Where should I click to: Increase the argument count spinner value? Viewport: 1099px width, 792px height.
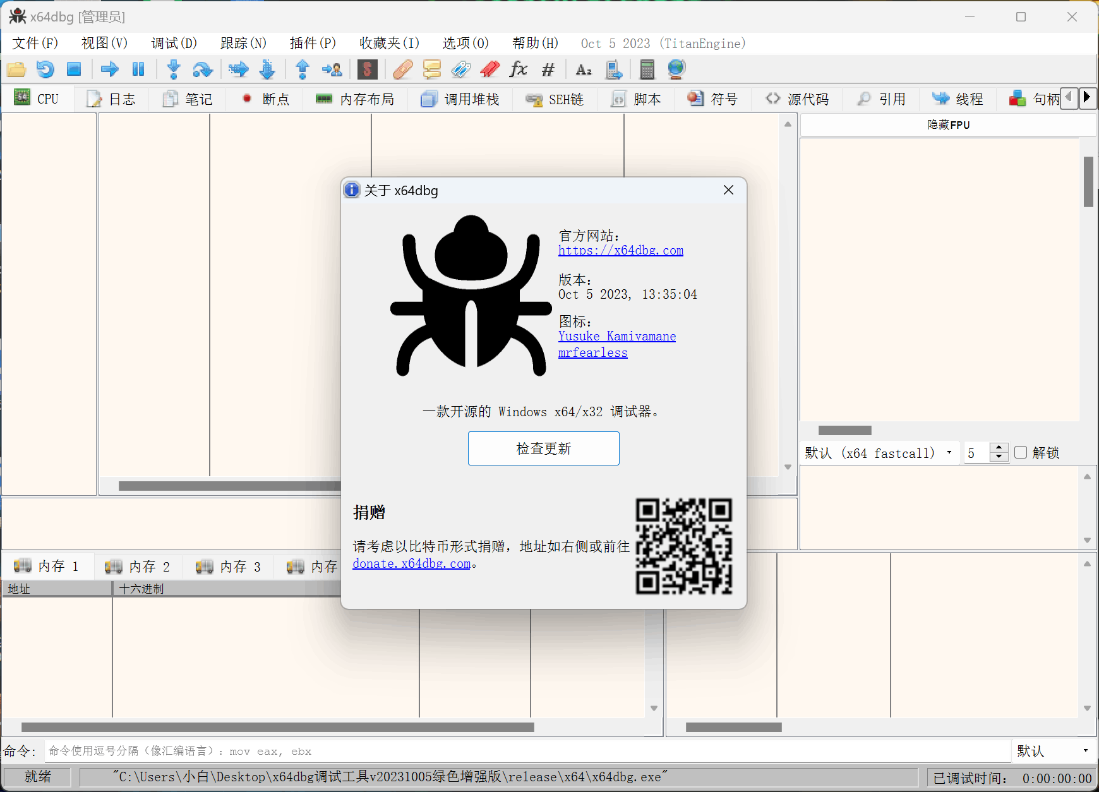click(x=999, y=448)
